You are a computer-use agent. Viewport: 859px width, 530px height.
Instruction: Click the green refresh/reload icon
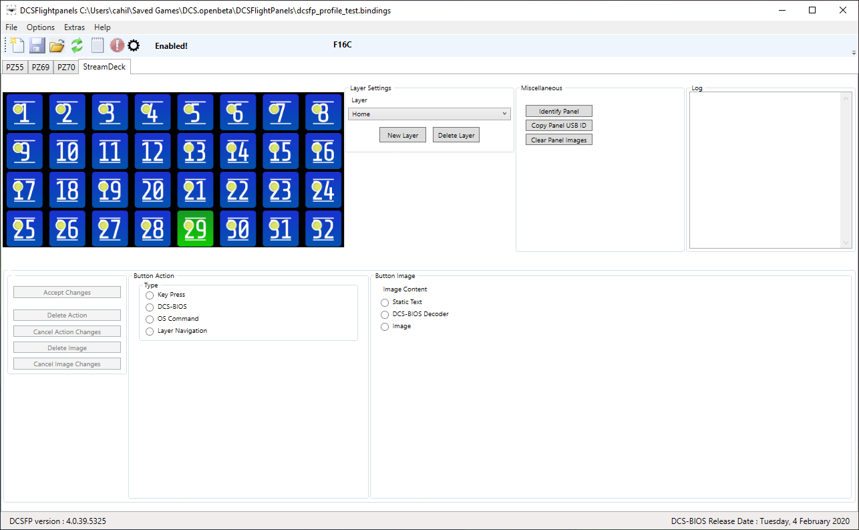pos(76,45)
